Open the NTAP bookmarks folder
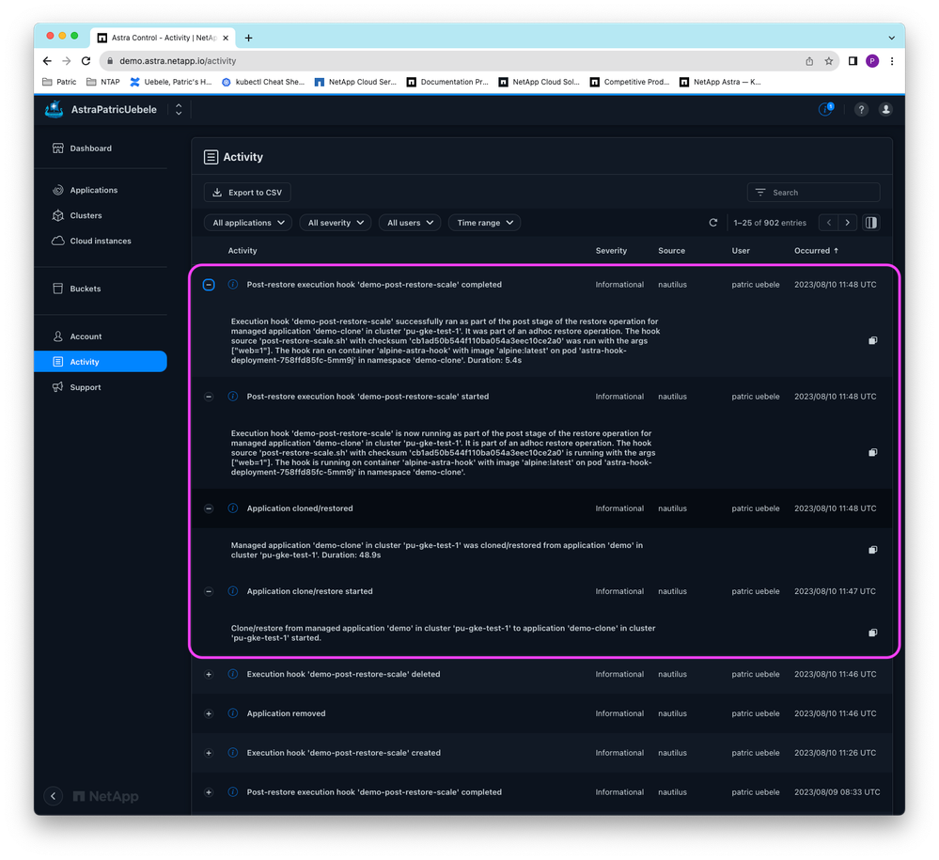This screenshot has width=939, height=860. coord(103,82)
